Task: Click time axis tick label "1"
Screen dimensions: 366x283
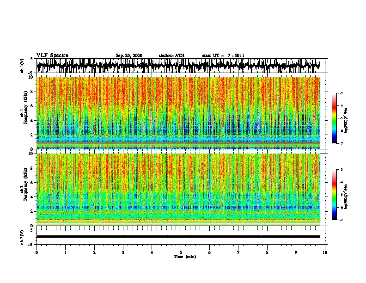Action: (65, 252)
